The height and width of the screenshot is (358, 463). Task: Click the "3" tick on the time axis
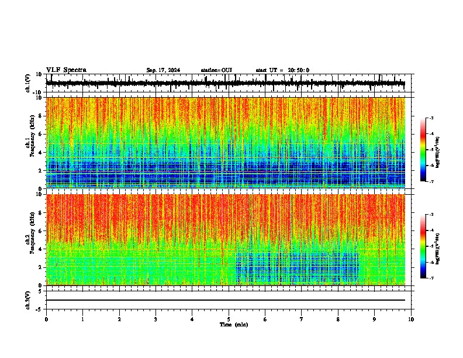click(156, 319)
